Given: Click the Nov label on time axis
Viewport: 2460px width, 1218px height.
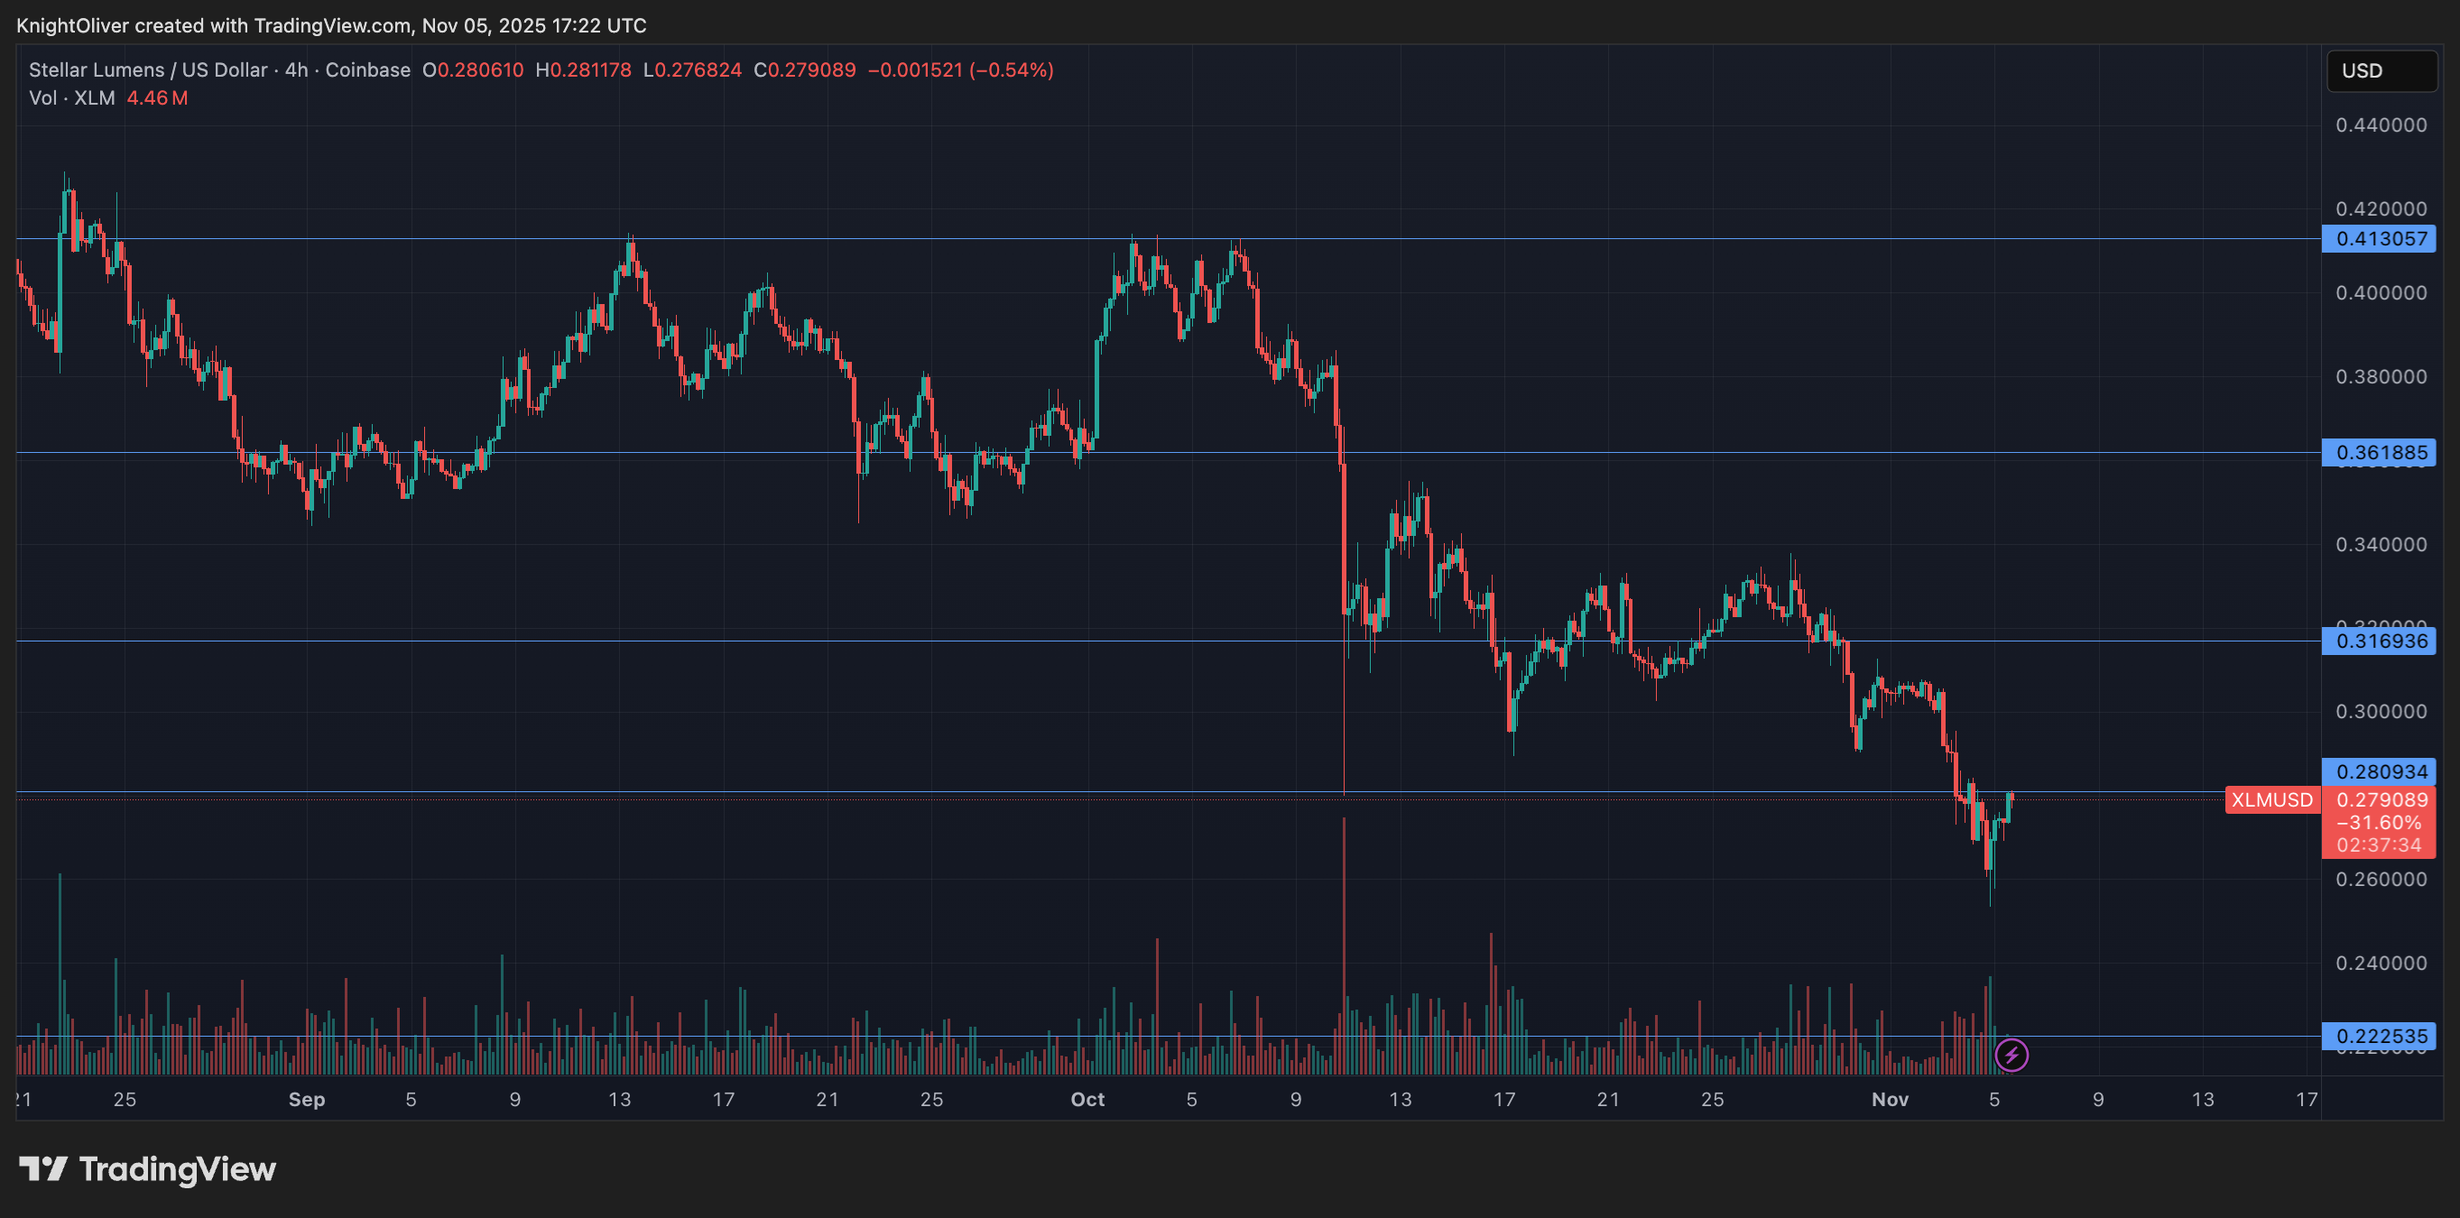Looking at the screenshot, I should (x=1889, y=1100).
